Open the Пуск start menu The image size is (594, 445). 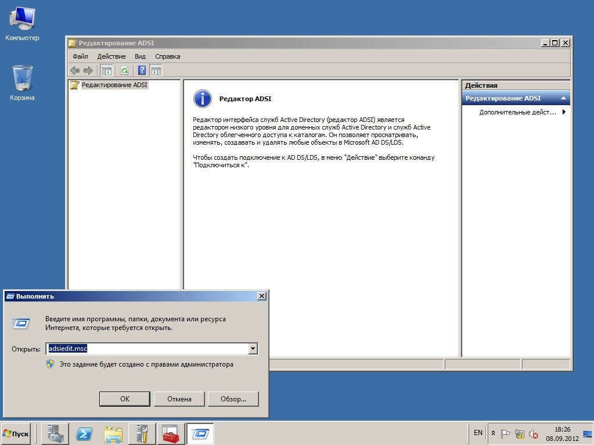click(16, 433)
